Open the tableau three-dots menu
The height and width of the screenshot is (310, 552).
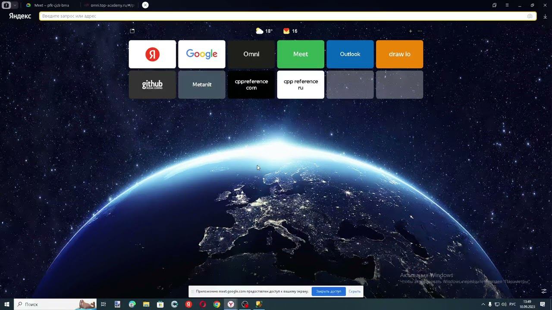point(420,31)
